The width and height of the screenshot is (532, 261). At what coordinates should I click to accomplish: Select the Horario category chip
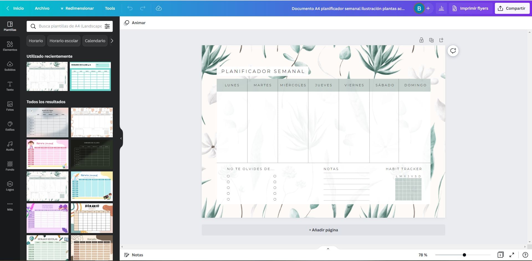(36, 41)
